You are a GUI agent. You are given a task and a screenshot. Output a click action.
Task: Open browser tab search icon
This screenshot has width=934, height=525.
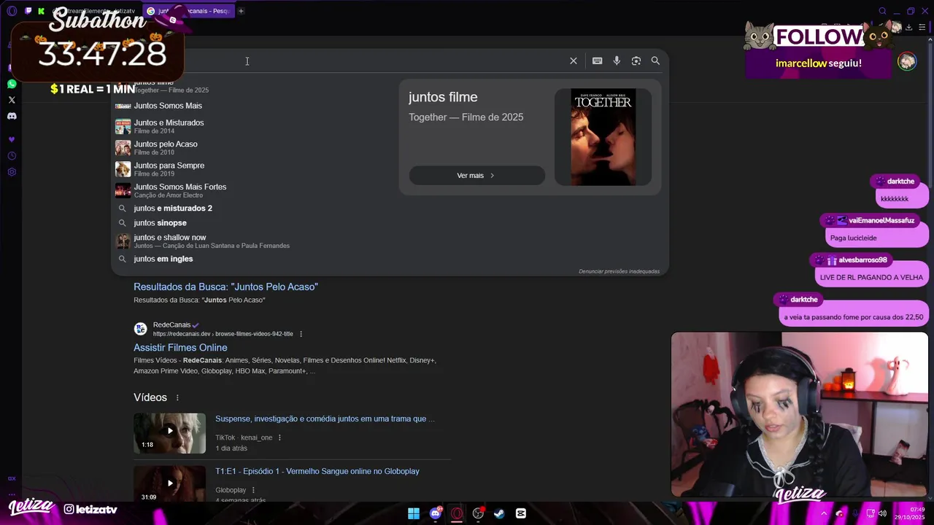pos(882,11)
